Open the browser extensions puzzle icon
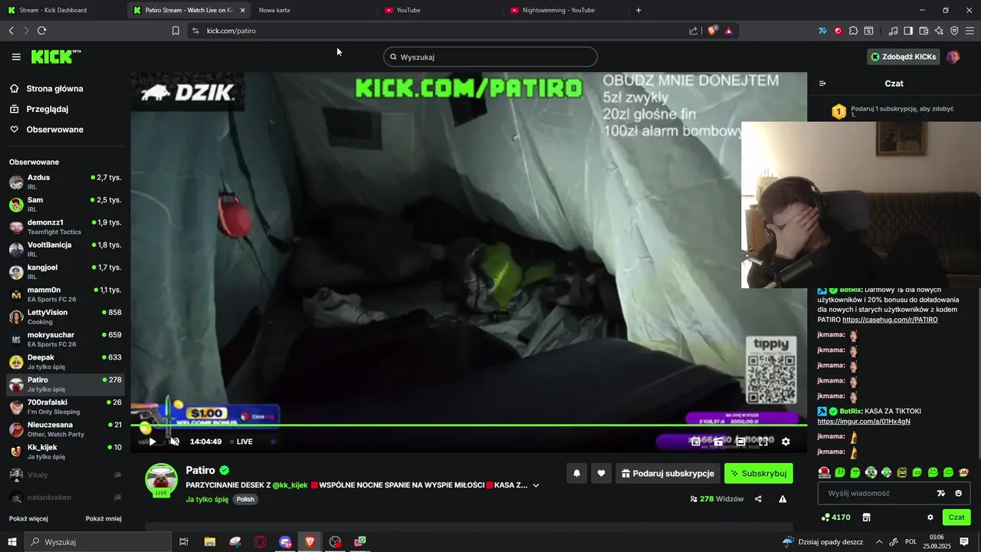981x552 pixels. click(853, 31)
